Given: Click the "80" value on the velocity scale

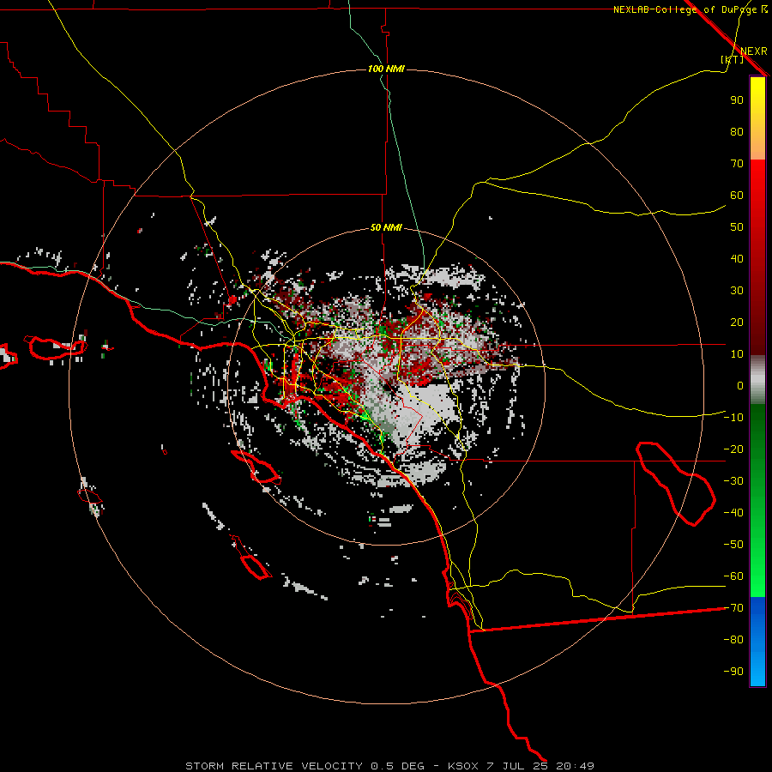Looking at the screenshot, I should (737, 132).
